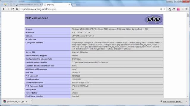This screenshot has width=190, height=106.
Task: Close the phpinfo() tab
Action: [69, 5]
